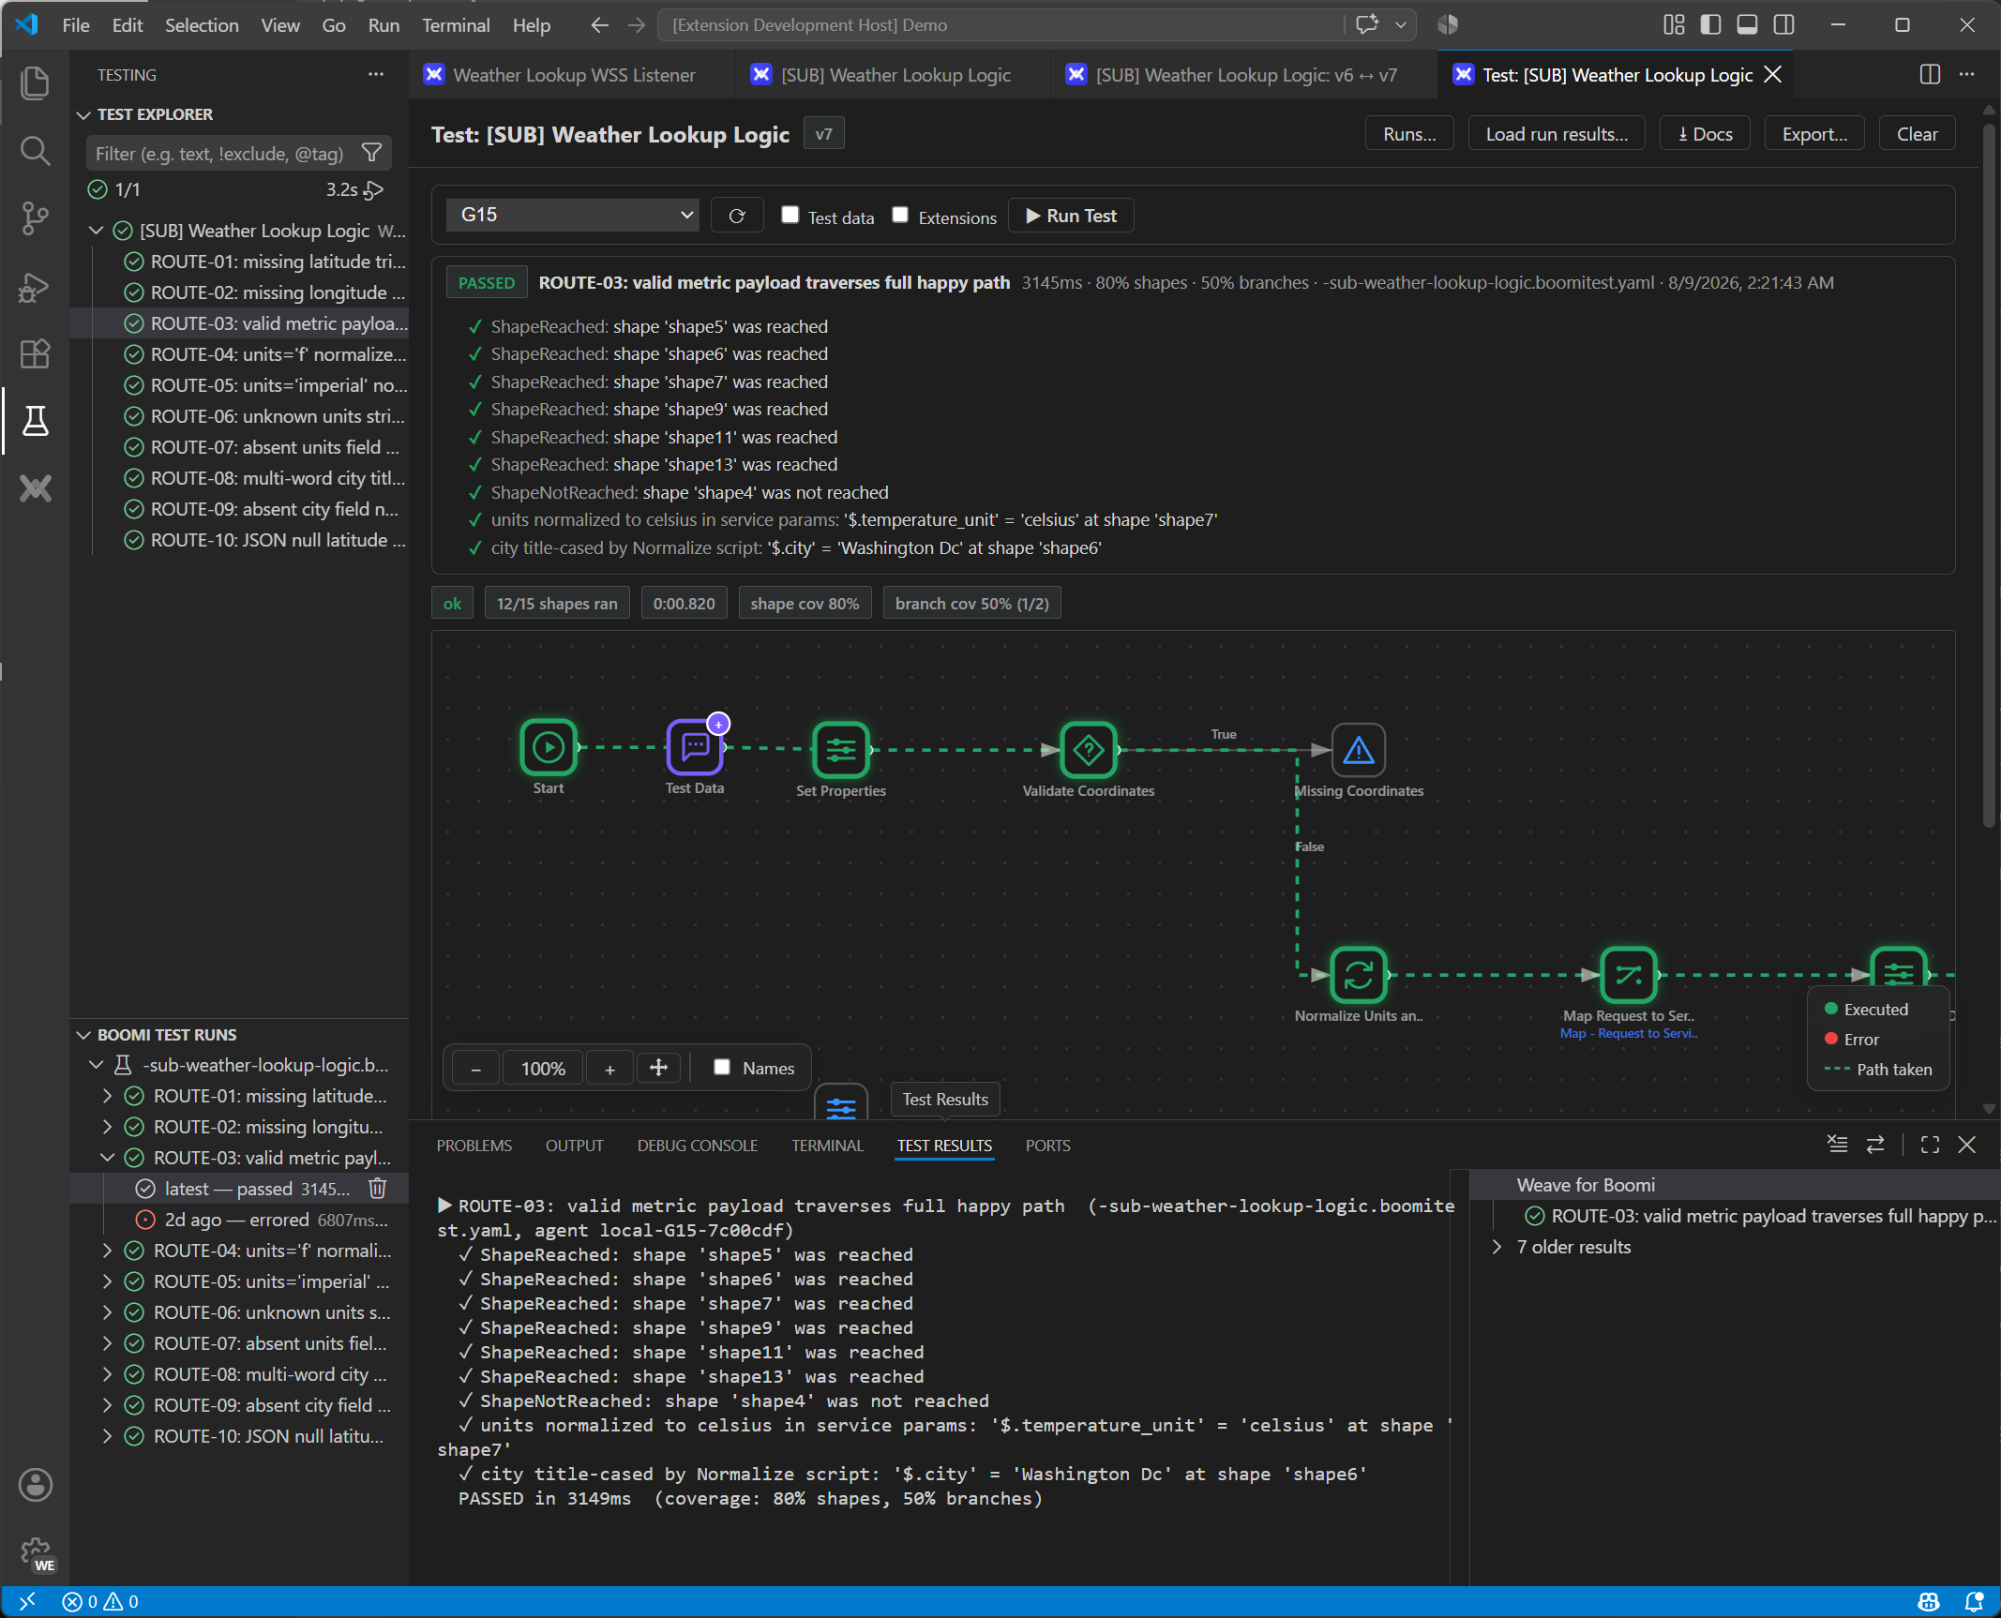Toggle secondary side bar visibility

[x=1784, y=25]
